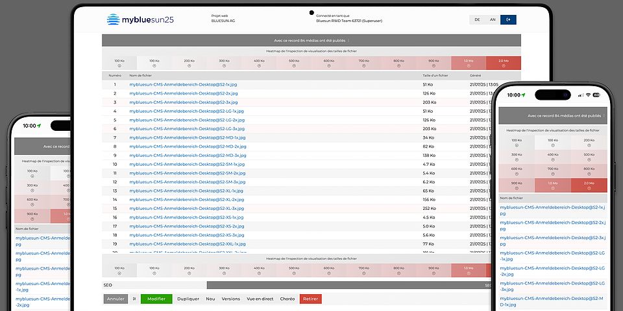Image resolution: width=623 pixels, height=311 pixels.
Task: Open file Desktop@S2-MD-3x.jpg on the tablet
Action: 188,155
